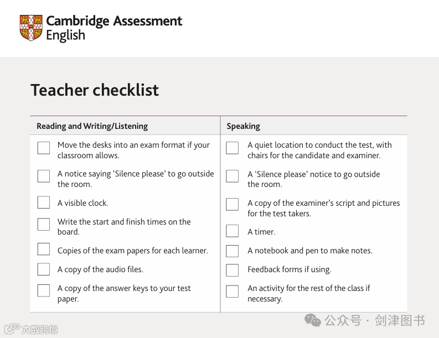Tick 'An activity for the rest of the class' box
Image resolution: width=439 pixels, height=338 pixels.
click(x=233, y=291)
